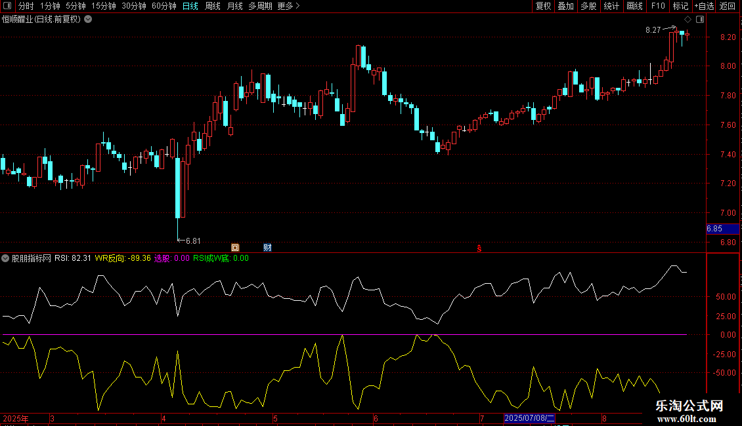Click the 8.27 high price annotation
The image size is (742, 426).
[653, 29]
